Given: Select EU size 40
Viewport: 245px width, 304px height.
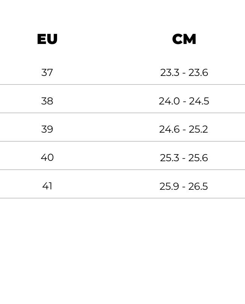Looking at the screenshot, I should point(47,157).
